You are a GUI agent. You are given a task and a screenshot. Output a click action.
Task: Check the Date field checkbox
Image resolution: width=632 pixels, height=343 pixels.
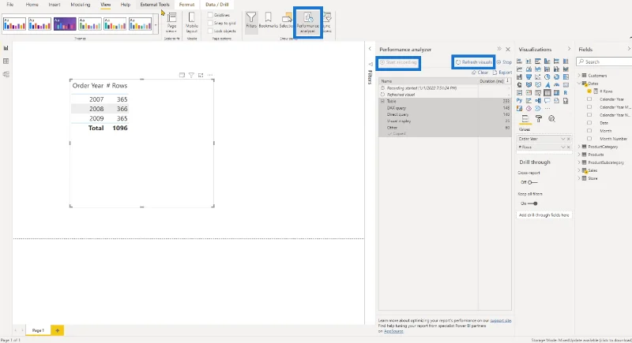tap(589, 123)
